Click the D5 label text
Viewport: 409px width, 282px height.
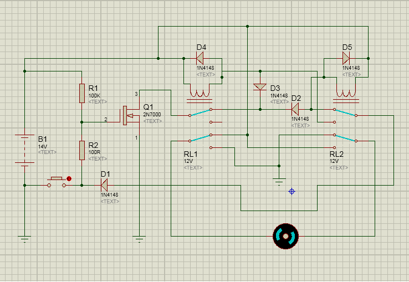point(347,47)
